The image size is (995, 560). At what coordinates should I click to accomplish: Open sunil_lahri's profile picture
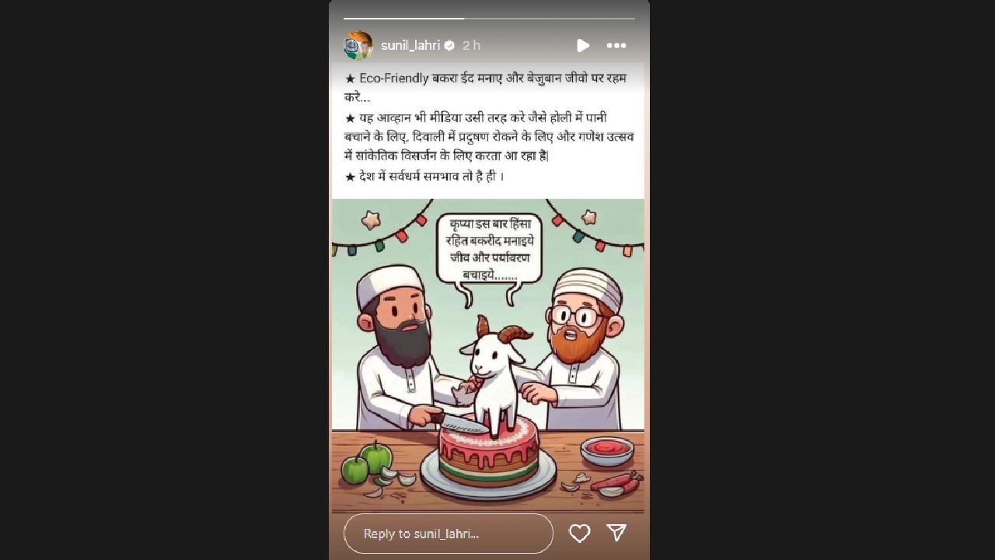pos(358,46)
